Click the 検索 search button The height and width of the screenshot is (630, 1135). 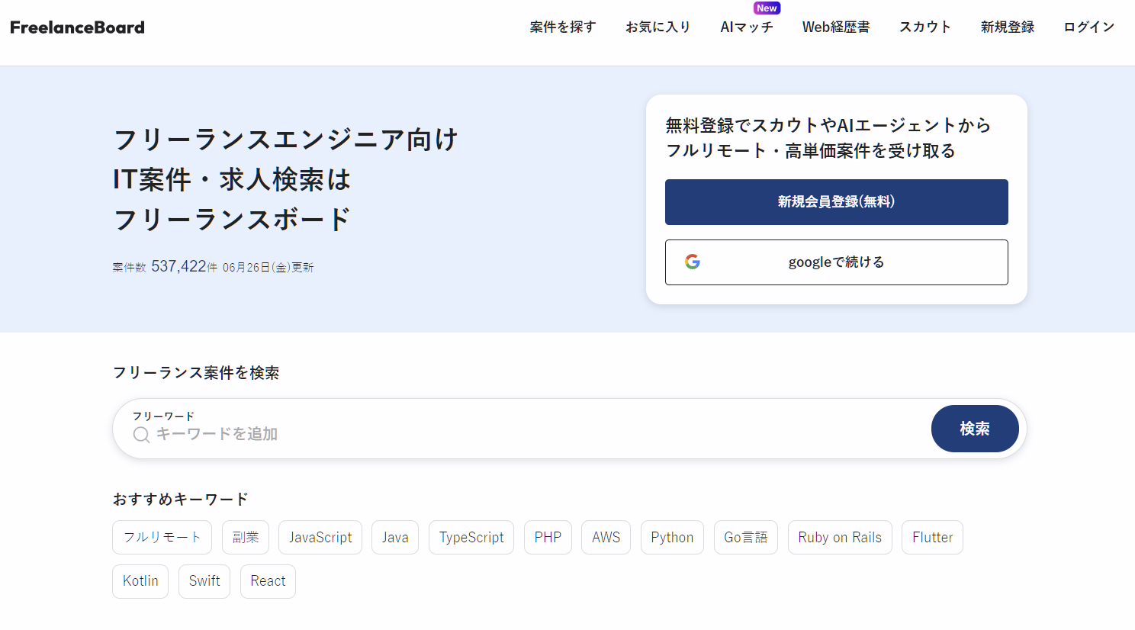[975, 429]
